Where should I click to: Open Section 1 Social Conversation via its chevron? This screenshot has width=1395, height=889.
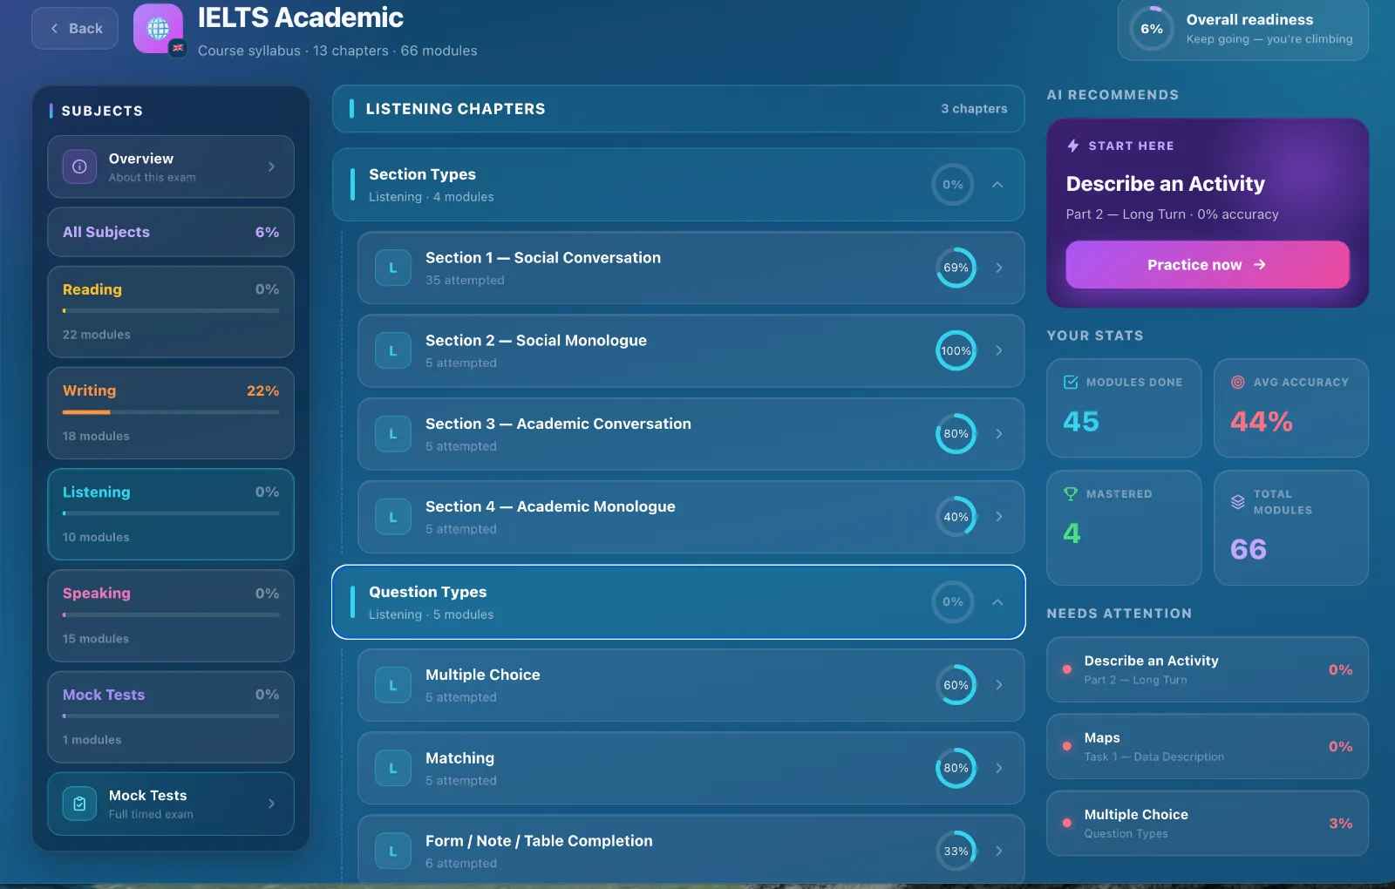pyautogui.click(x=999, y=268)
